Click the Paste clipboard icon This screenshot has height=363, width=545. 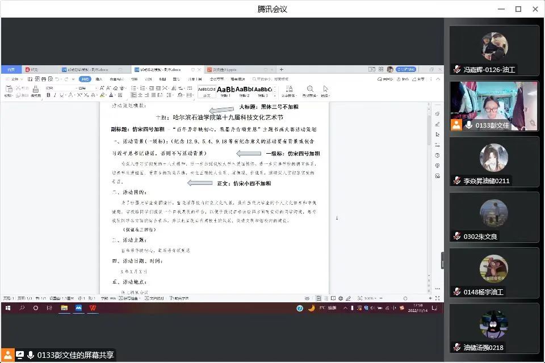pos(9,90)
